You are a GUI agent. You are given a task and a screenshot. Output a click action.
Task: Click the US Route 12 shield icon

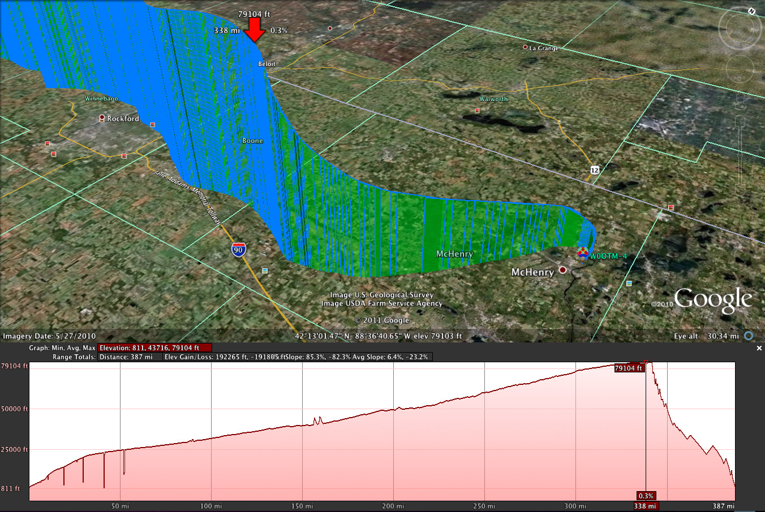pos(594,170)
